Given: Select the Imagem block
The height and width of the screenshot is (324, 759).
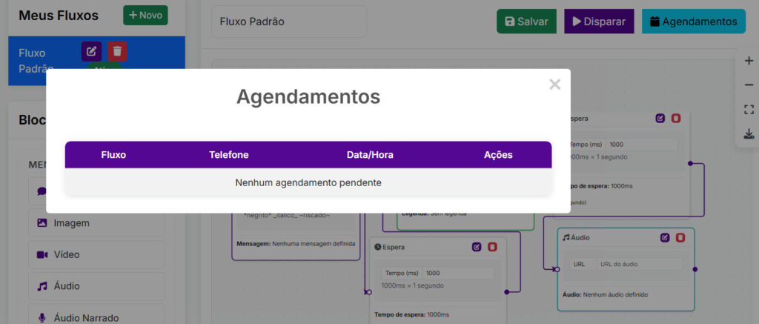Looking at the screenshot, I should [96, 223].
